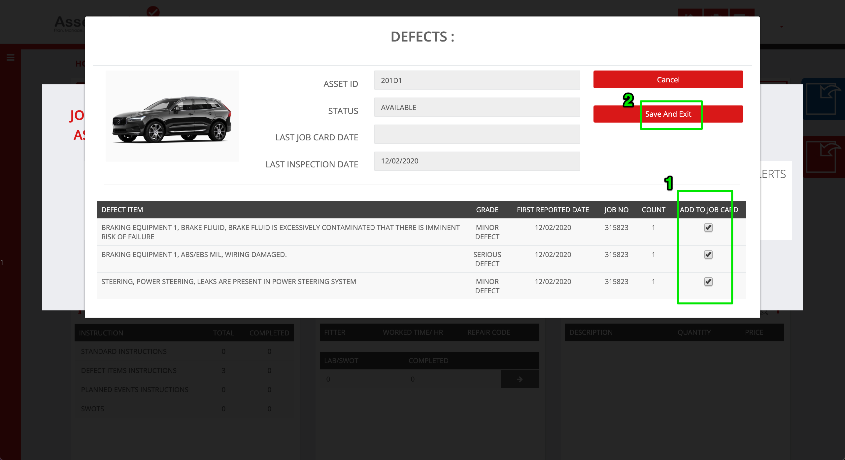This screenshot has height=460, width=845.
Task: Click the LAB/SWOT header in background panel
Action: point(341,360)
